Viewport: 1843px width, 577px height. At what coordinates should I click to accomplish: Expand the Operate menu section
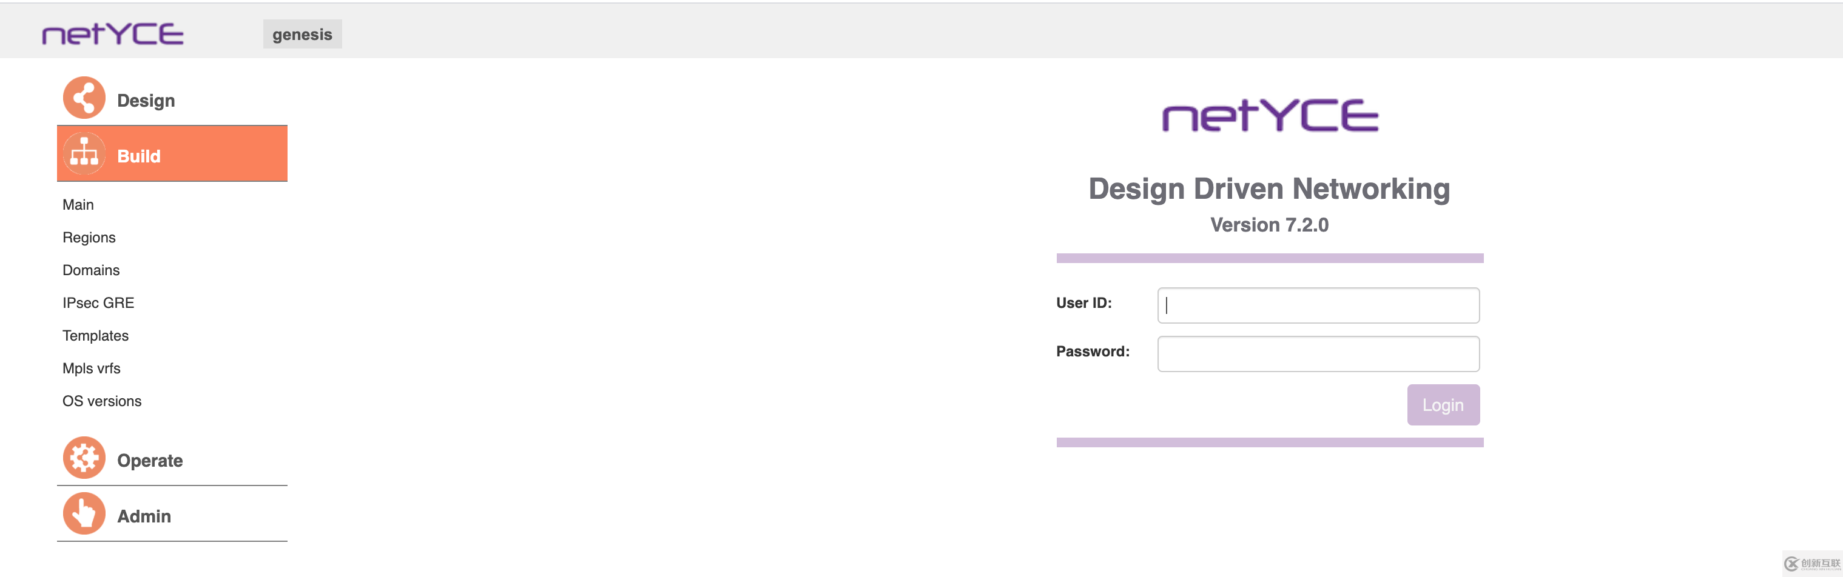(149, 461)
